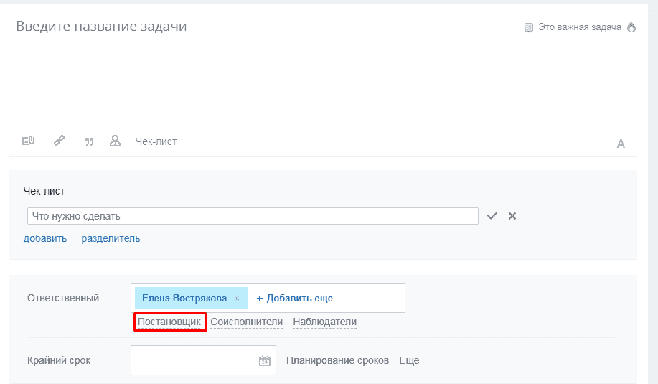Click the flame icon for important task

(x=631, y=27)
